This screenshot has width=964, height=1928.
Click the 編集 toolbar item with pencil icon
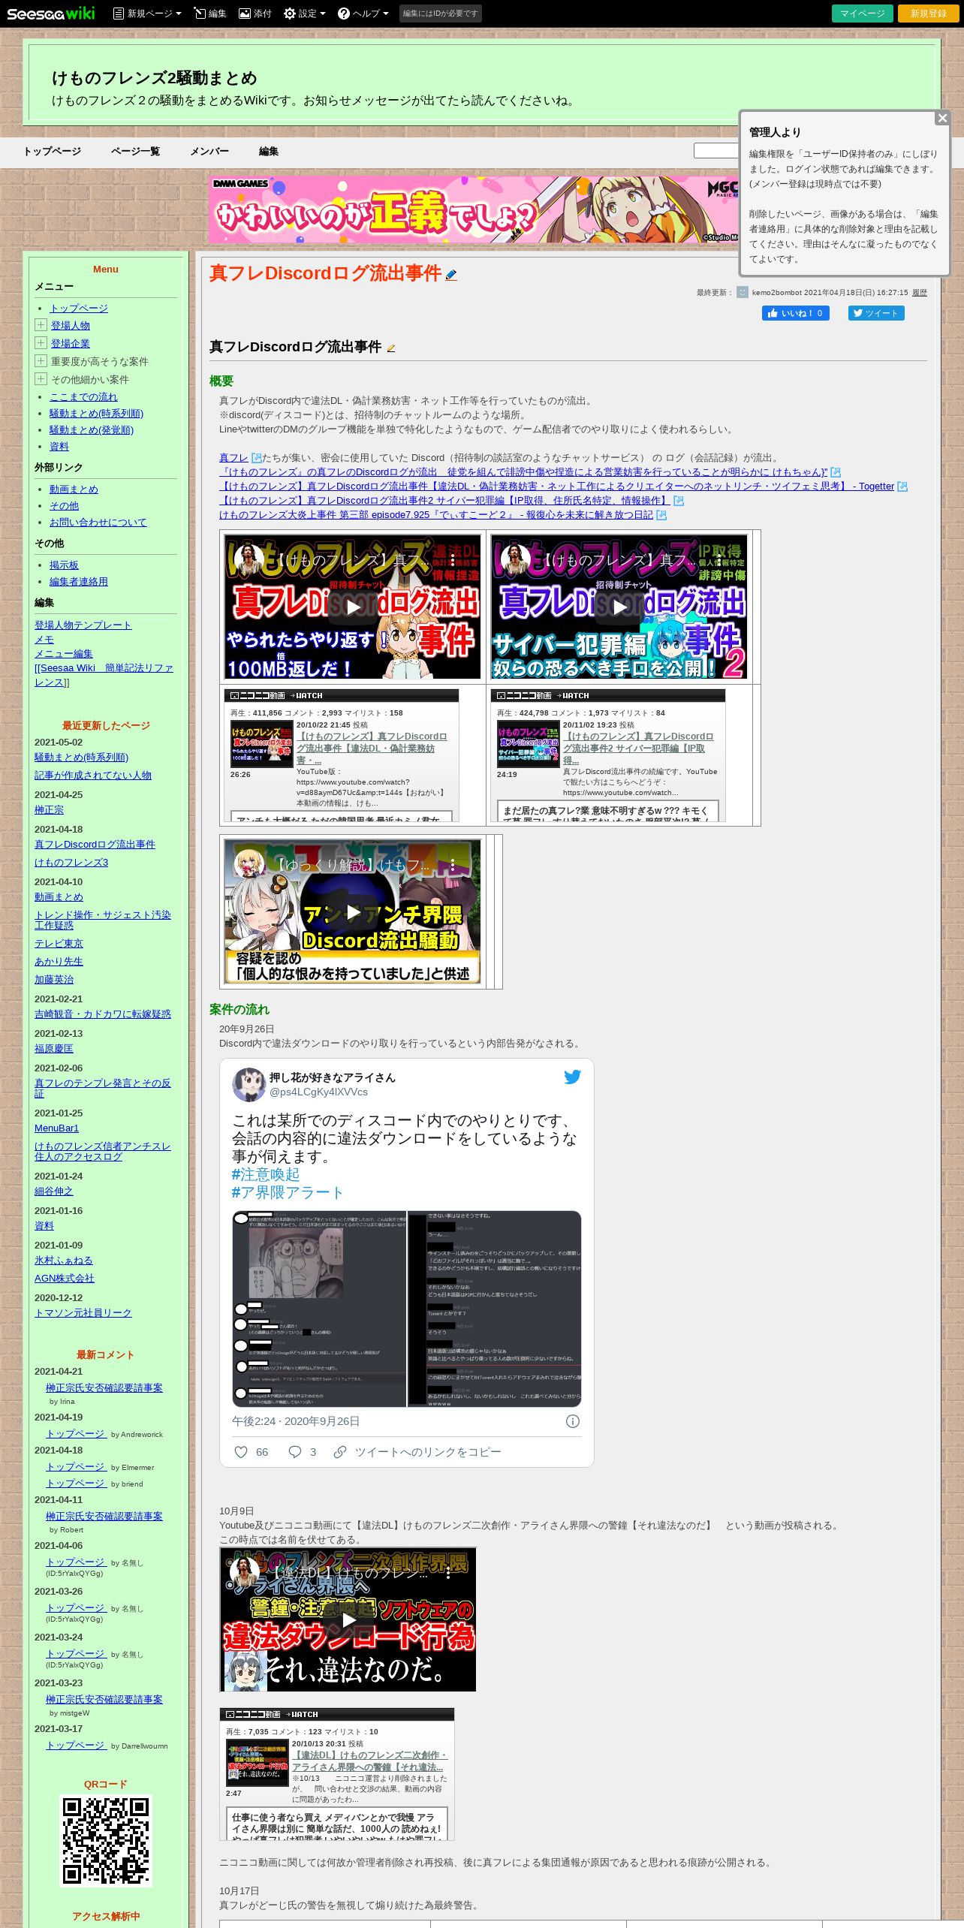click(x=210, y=14)
